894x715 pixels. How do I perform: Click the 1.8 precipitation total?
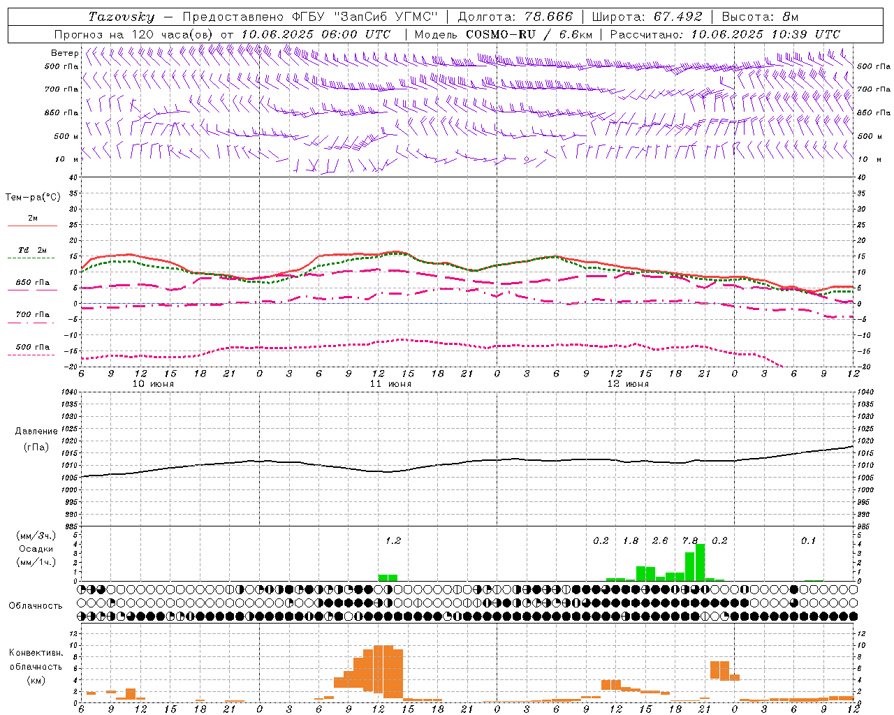(x=631, y=540)
